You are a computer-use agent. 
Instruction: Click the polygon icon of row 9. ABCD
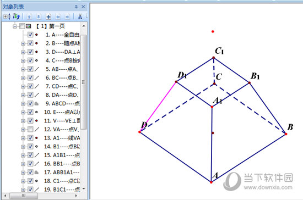point(36,104)
